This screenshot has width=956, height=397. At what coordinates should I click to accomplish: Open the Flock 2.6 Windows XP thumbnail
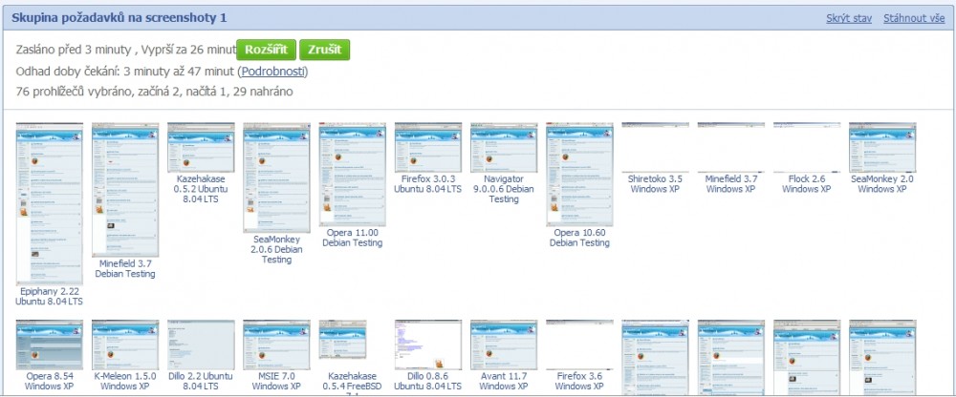806,146
